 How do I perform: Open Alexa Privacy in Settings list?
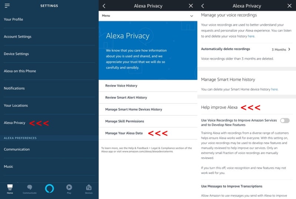pos(49,123)
